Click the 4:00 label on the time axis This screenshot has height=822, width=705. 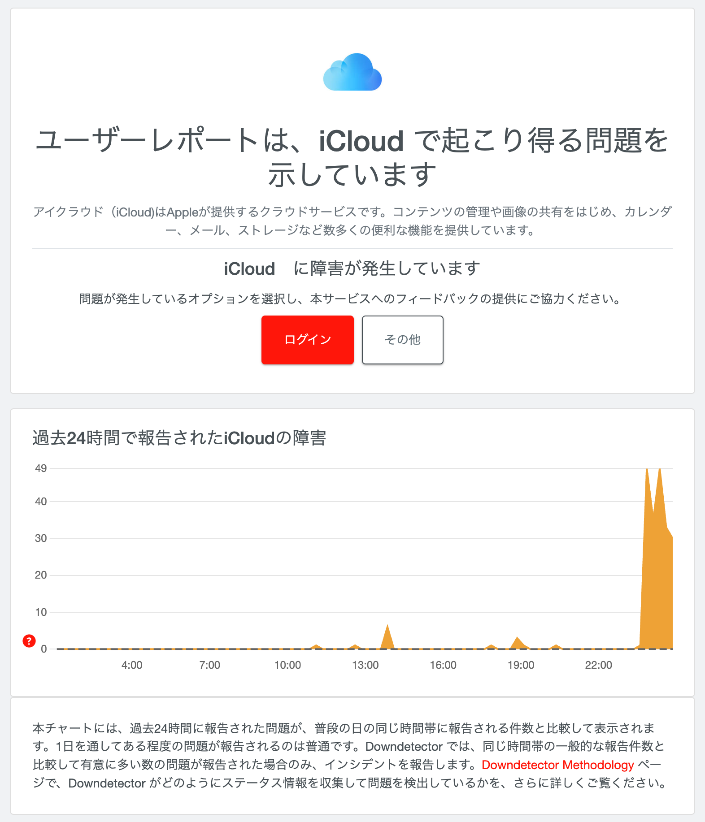pos(132,666)
